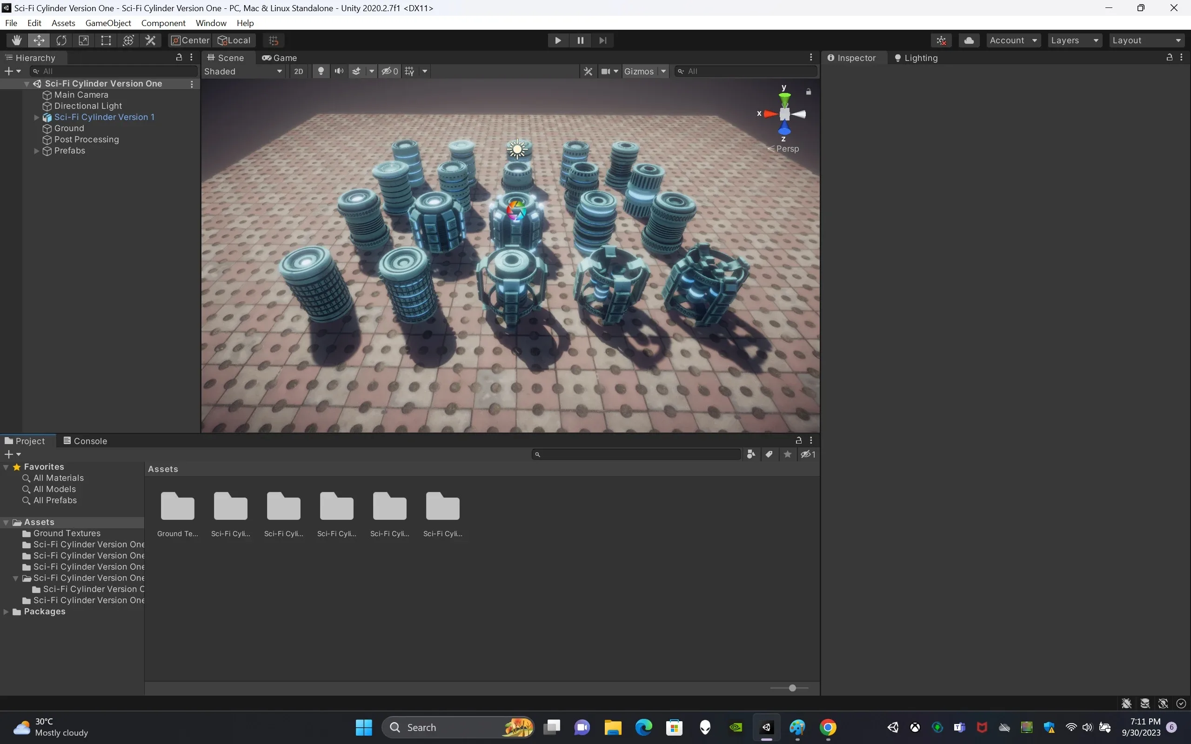1191x744 pixels.
Task: Toggle the 2D view mode button
Action: pos(298,71)
